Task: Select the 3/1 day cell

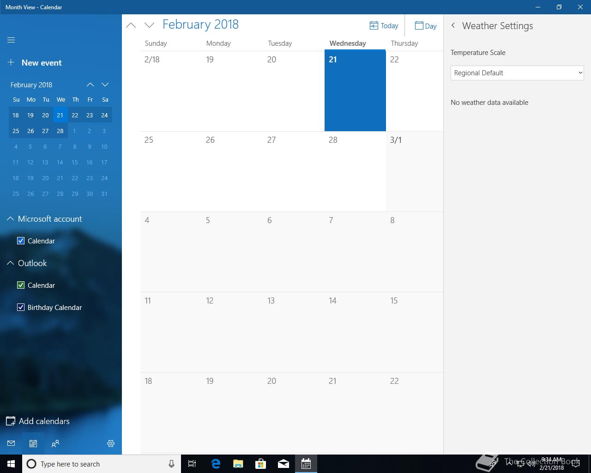Action: point(415,171)
